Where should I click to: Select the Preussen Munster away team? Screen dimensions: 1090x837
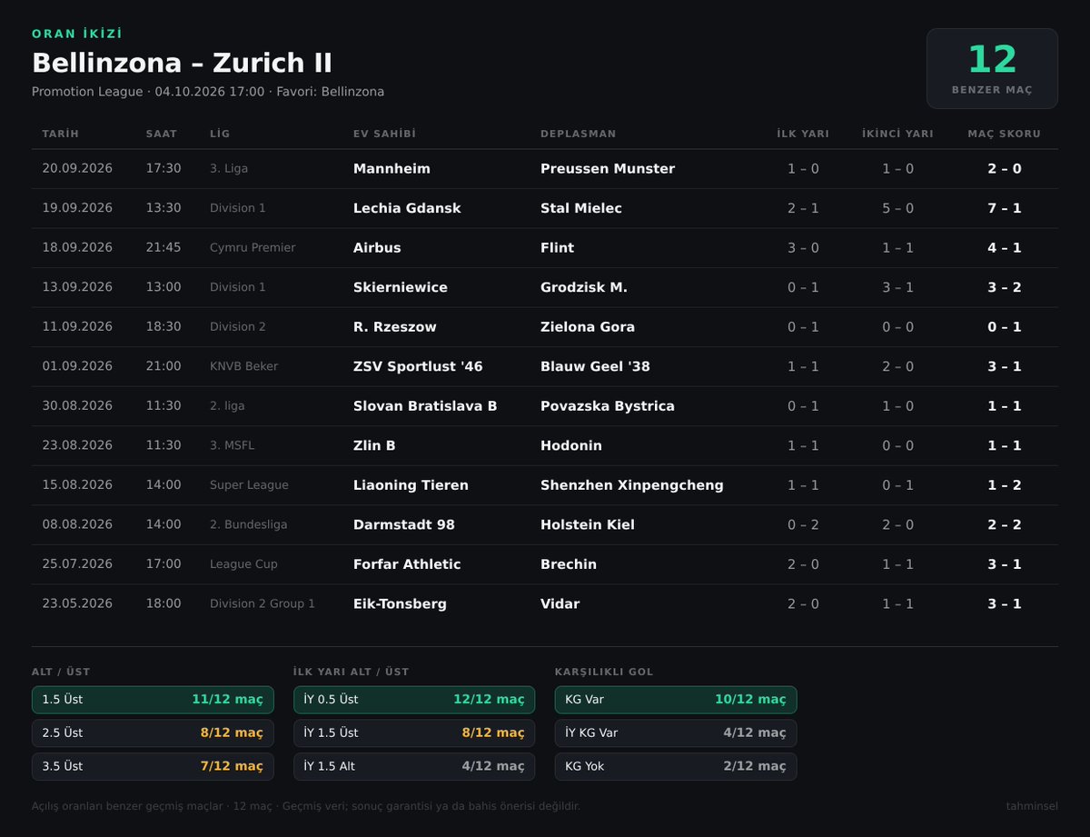click(608, 169)
